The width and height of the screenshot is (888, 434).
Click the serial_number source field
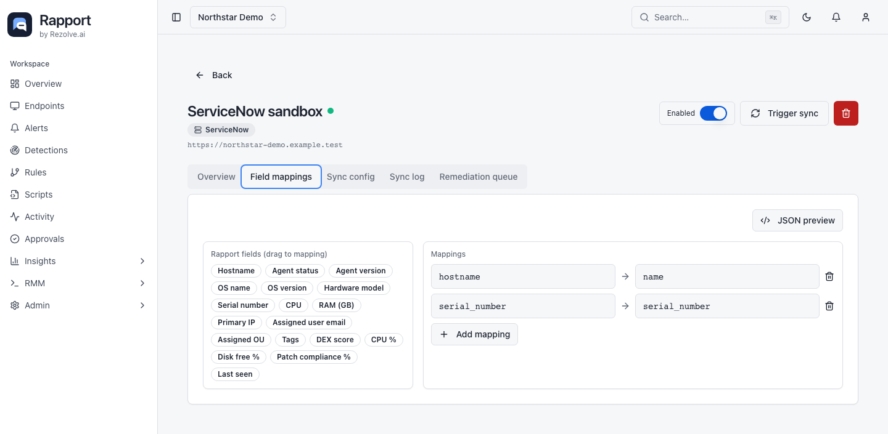click(523, 306)
